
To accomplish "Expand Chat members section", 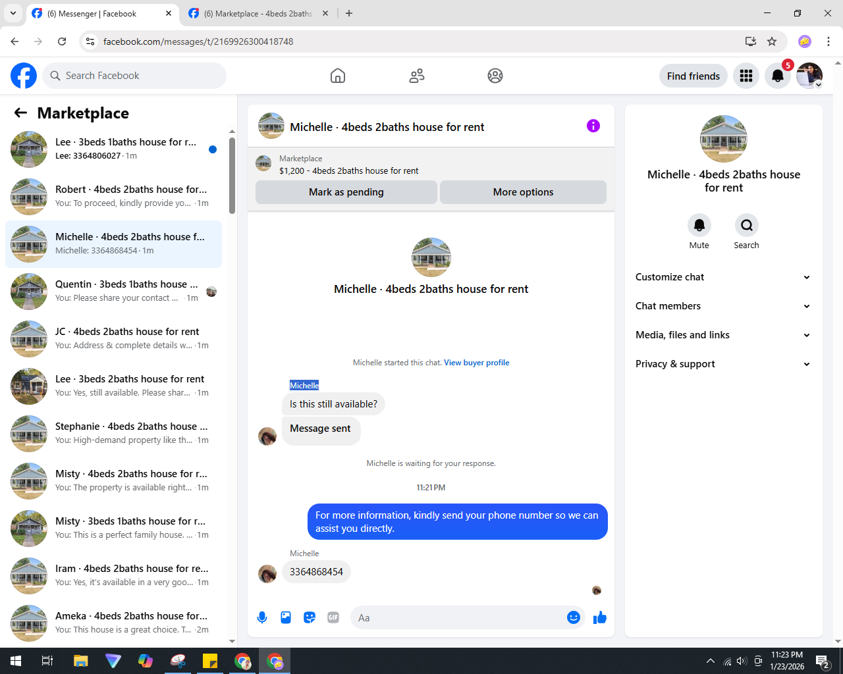I will point(724,306).
